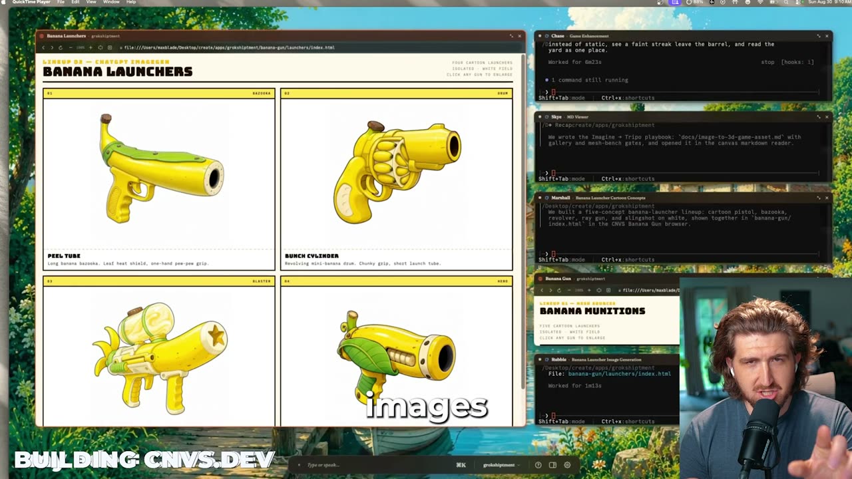
Task: Open the File menu in macOS menu bar
Action: pos(60,2)
